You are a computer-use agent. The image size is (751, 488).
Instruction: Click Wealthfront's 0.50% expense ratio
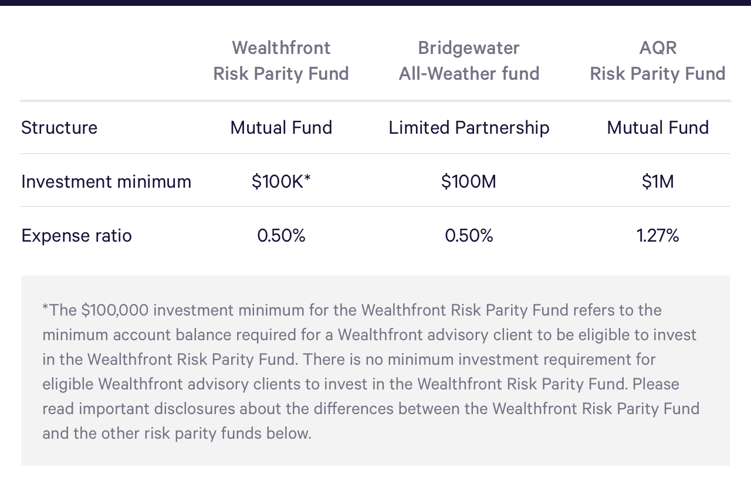point(281,235)
